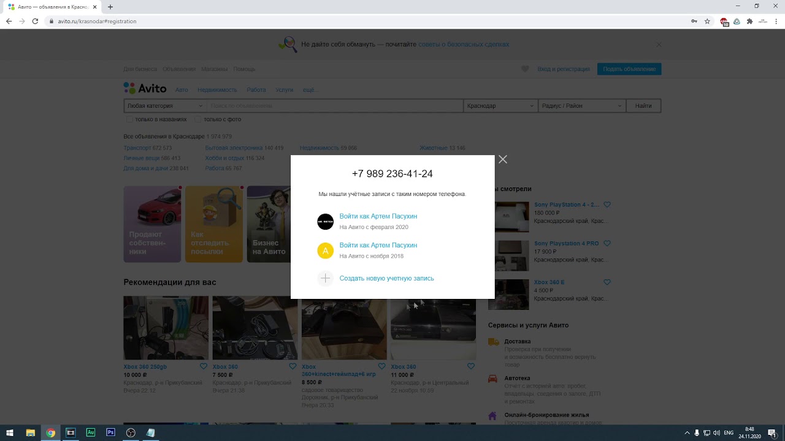Favorite the Xbox 360 E listing
Screen dimensions: 785x441
(x=607, y=282)
